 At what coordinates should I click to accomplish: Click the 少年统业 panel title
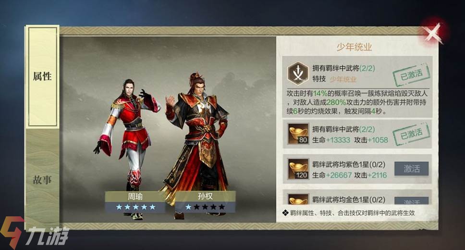coord(354,47)
